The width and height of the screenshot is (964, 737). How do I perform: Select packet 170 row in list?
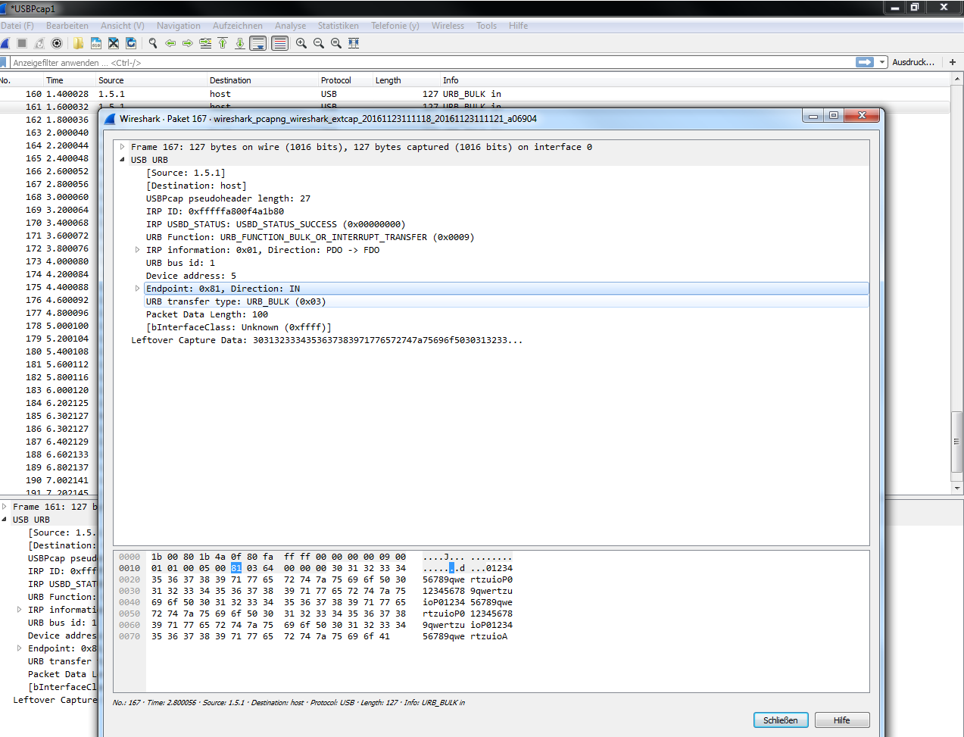coord(49,223)
